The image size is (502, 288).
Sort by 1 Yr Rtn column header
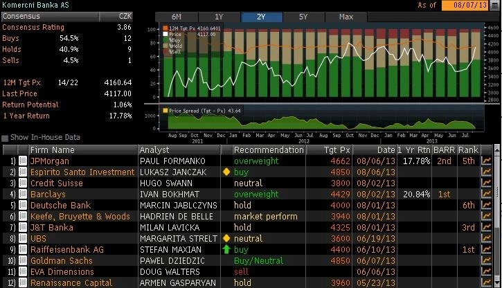[414, 150]
